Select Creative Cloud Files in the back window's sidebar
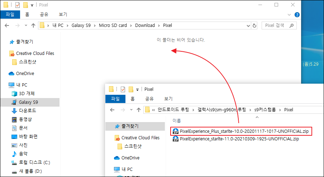This screenshot has width=324, height=177. 35,53
